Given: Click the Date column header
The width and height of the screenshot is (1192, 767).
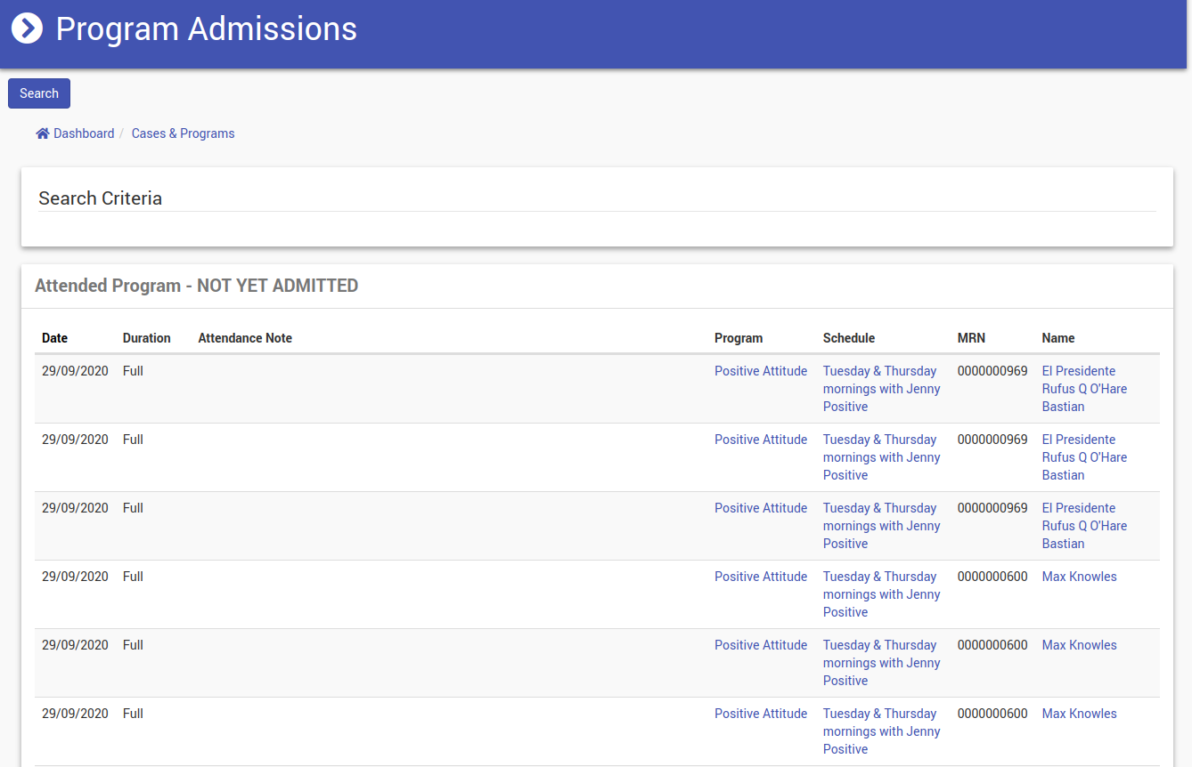Looking at the screenshot, I should pos(54,338).
